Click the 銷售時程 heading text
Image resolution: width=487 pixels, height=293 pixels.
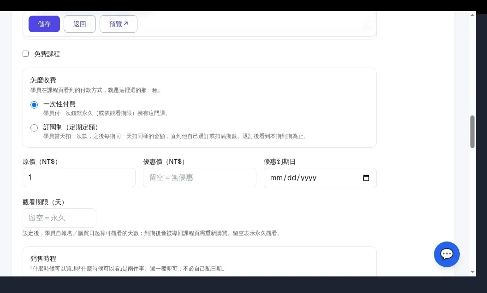point(43,259)
